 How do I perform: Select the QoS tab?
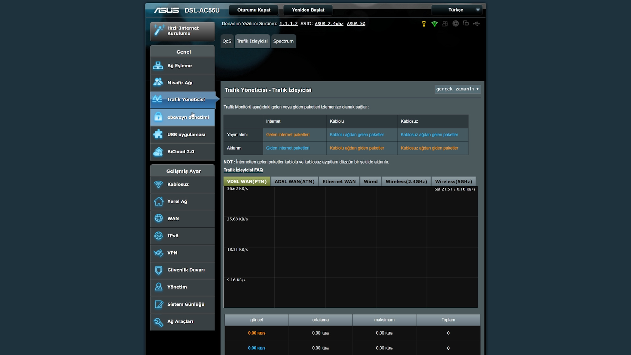tap(227, 41)
